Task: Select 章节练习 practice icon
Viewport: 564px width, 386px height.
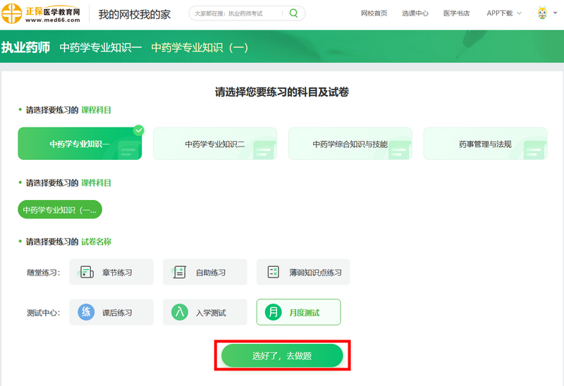Action: click(87, 273)
